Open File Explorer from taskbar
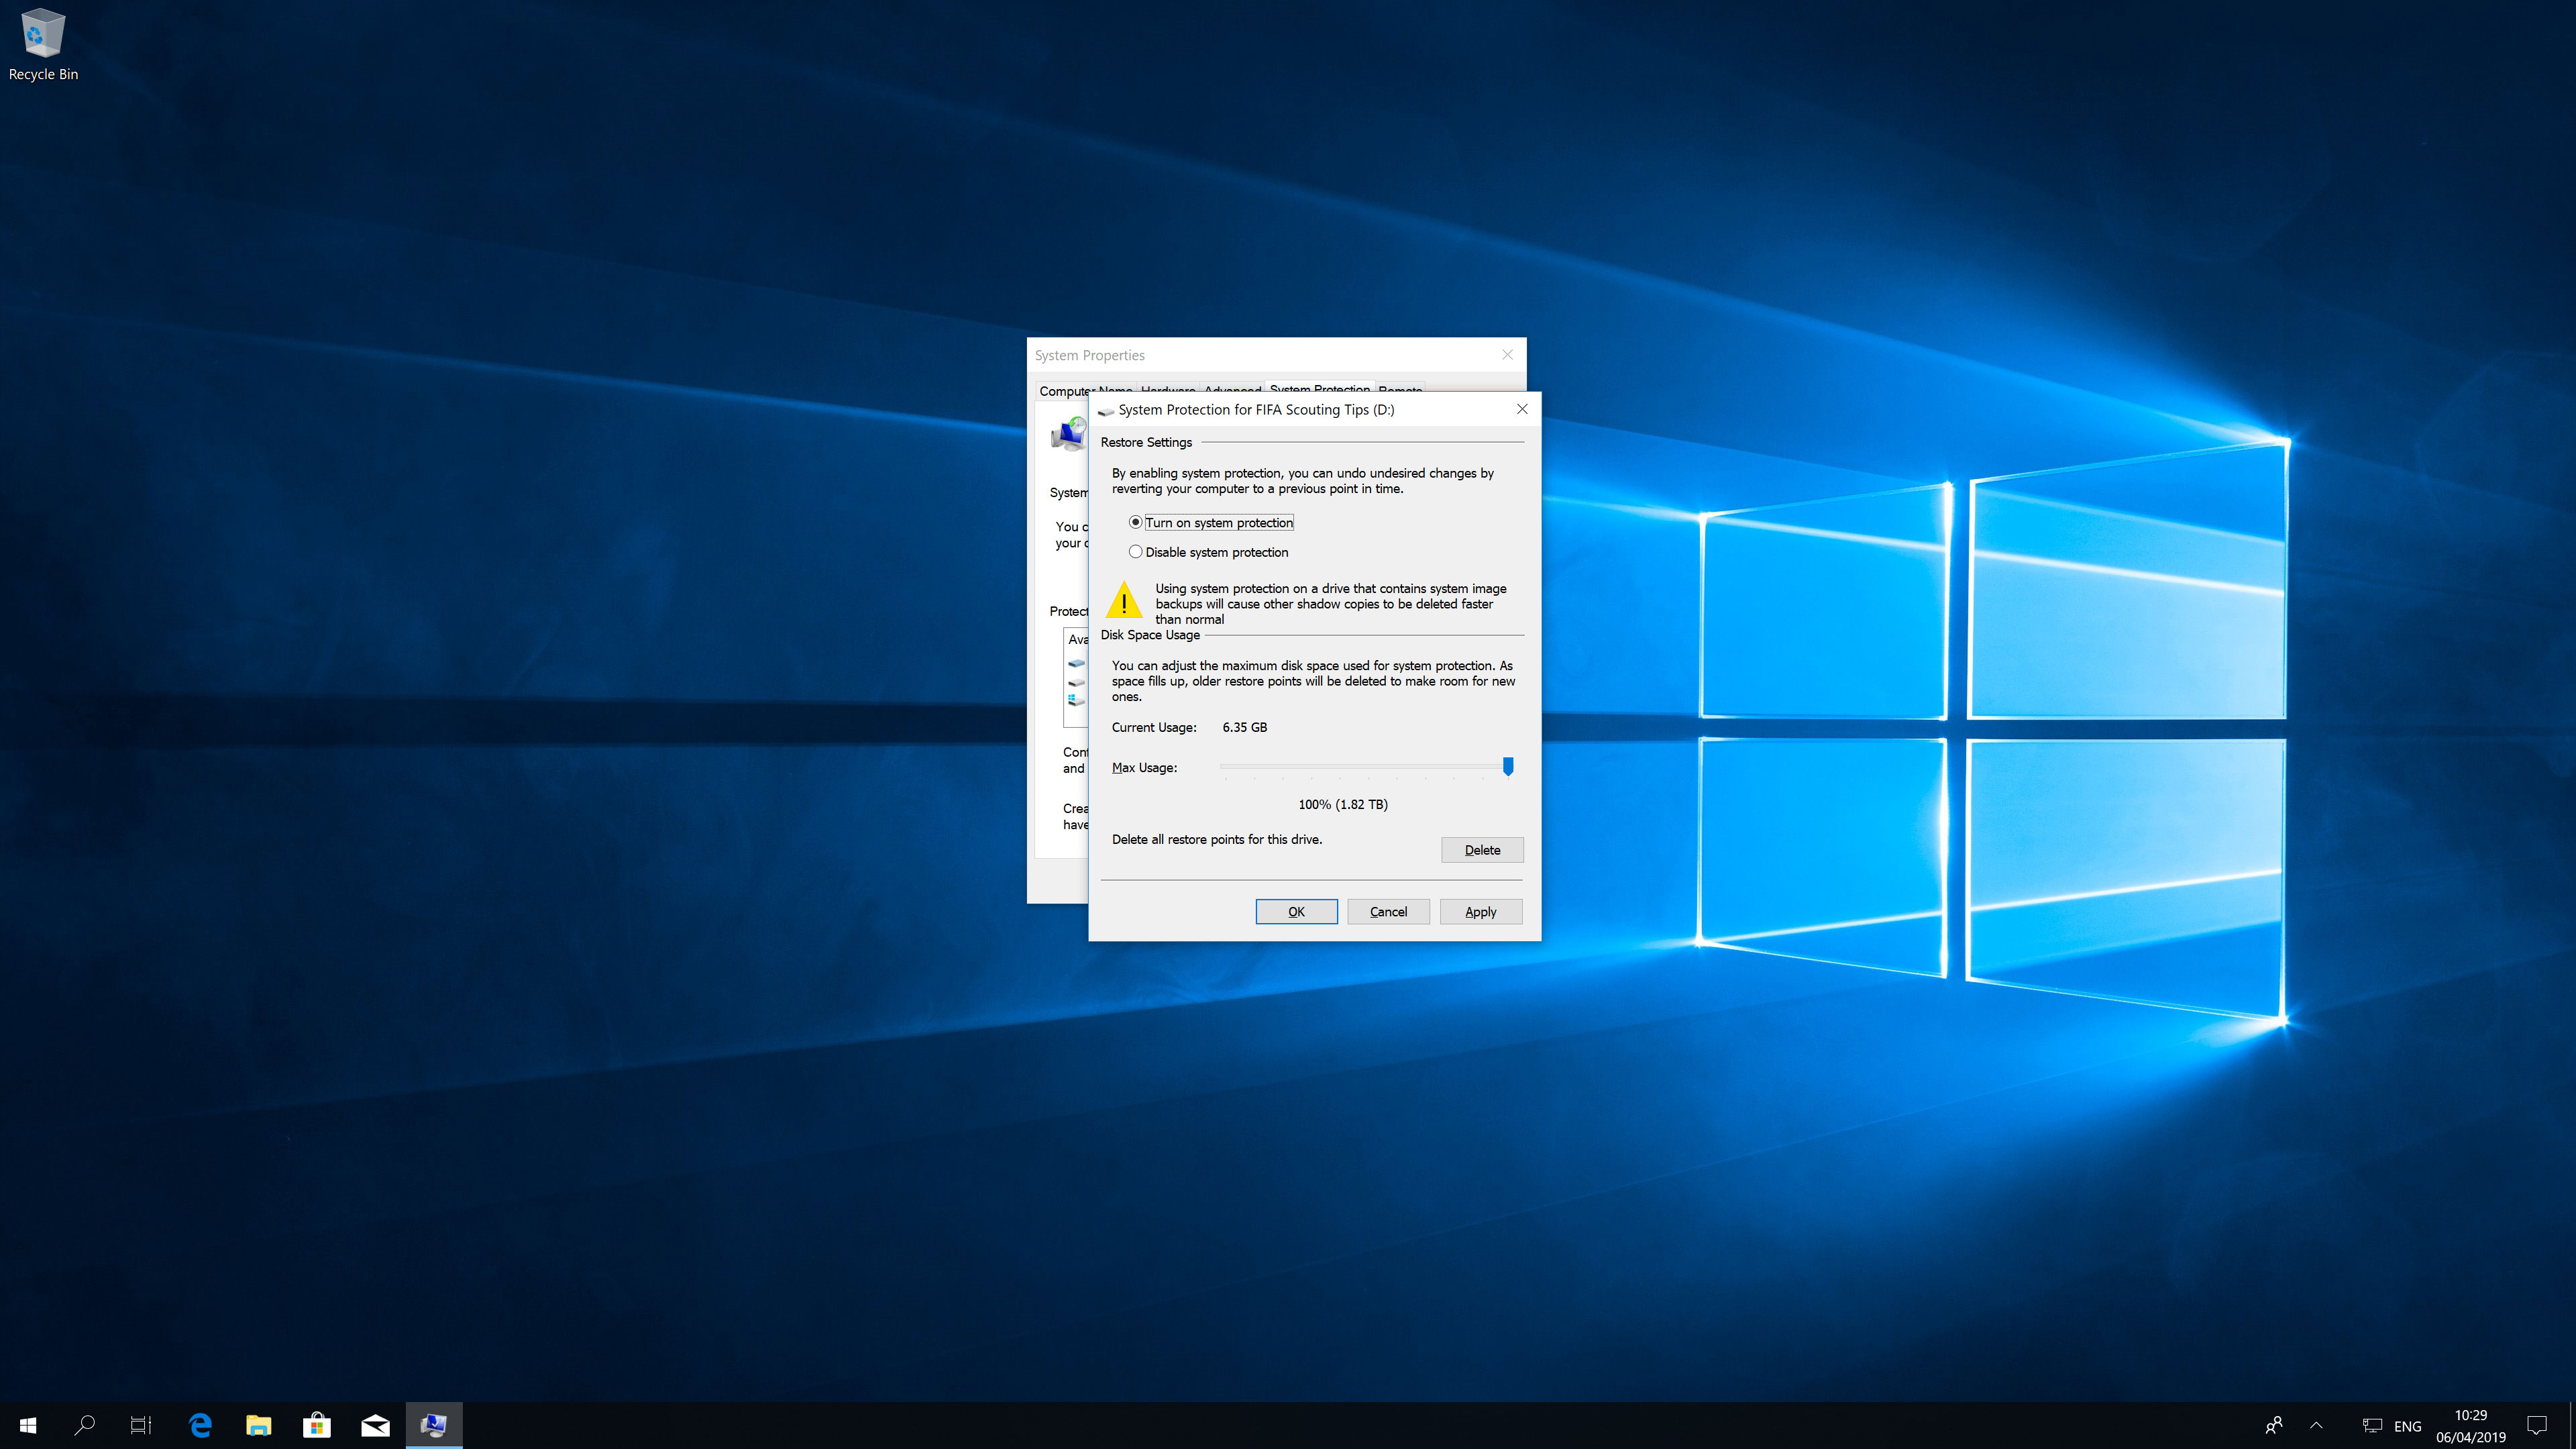Image resolution: width=2576 pixels, height=1449 pixels. (x=258, y=1424)
